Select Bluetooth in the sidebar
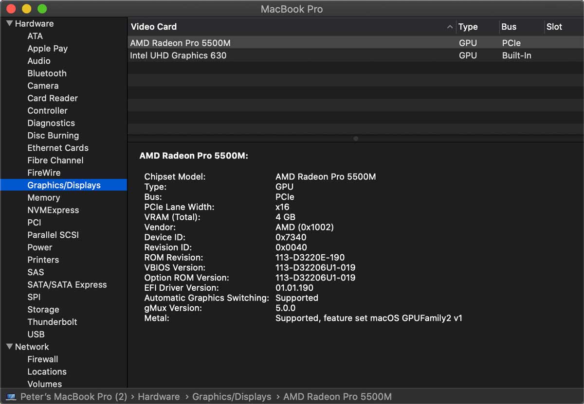The height and width of the screenshot is (404, 584). pos(47,73)
